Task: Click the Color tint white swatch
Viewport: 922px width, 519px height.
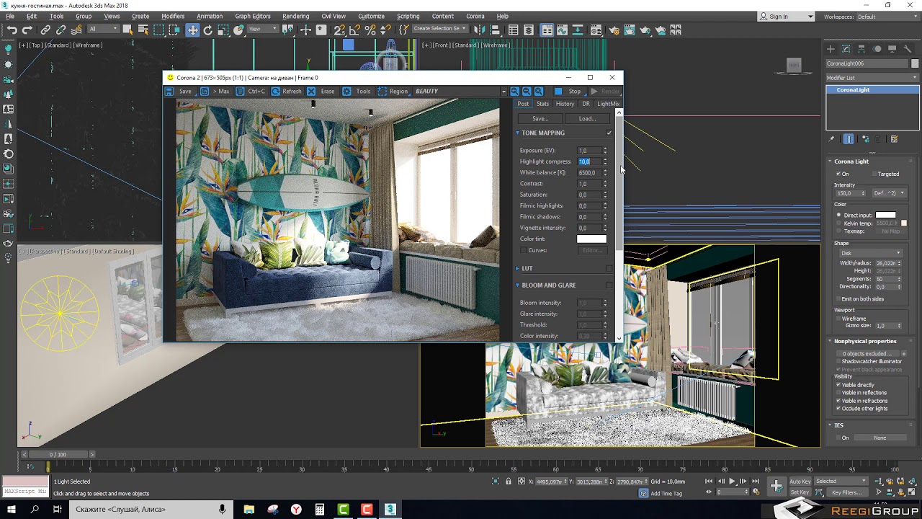Action: click(x=591, y=239)
